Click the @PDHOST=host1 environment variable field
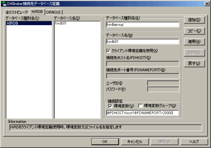Image resolution: width=211 pixels, height=148 pixels. 142,113
